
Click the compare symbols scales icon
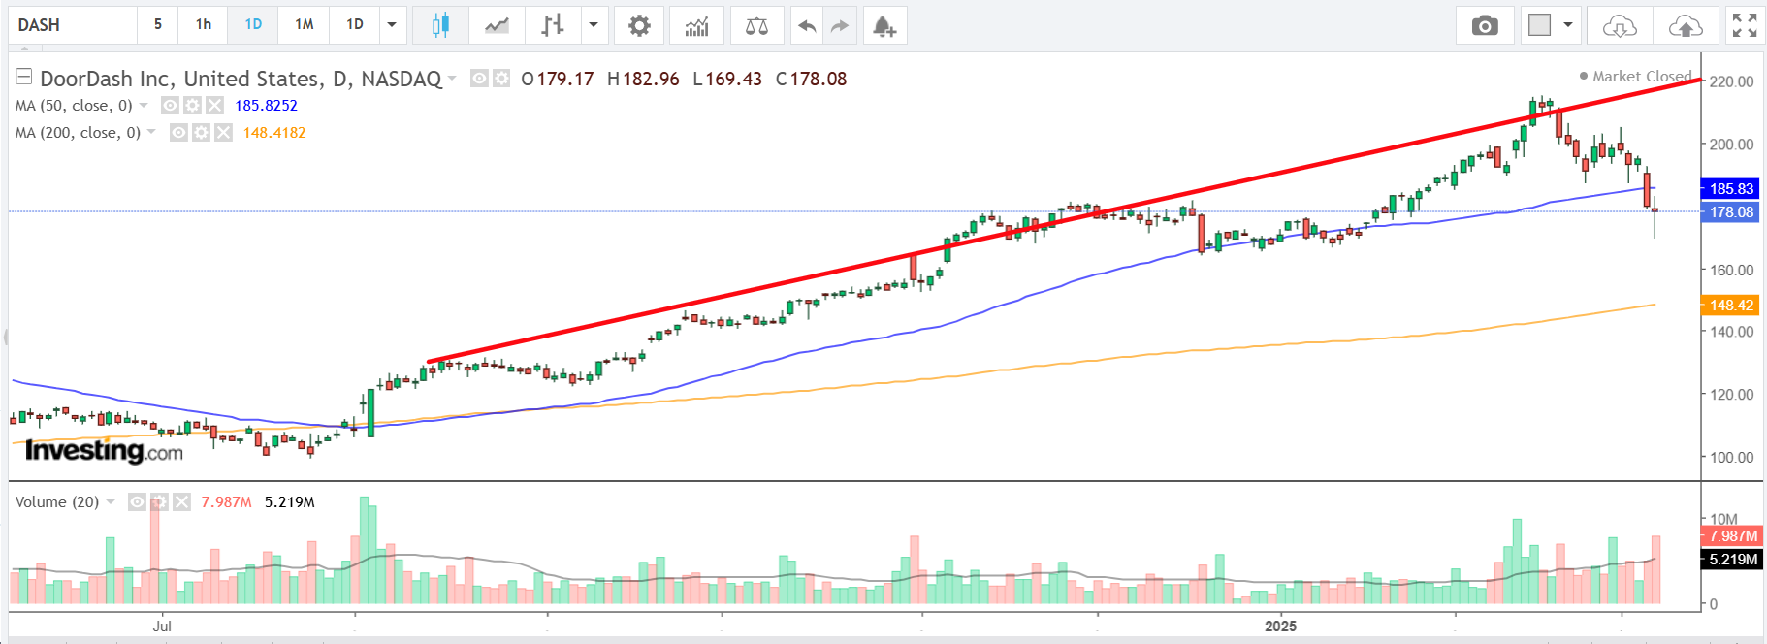(756, 25)
